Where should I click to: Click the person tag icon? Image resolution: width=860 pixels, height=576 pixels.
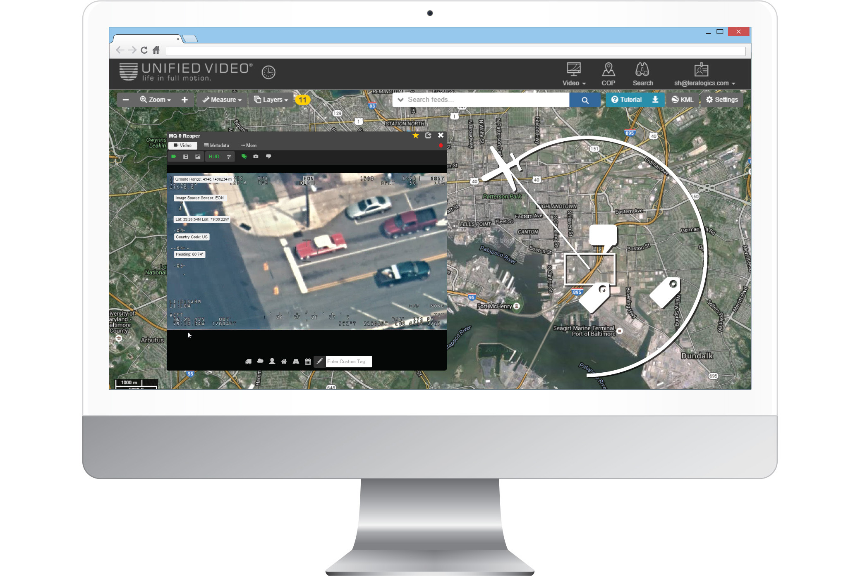(x=272, y=361)
